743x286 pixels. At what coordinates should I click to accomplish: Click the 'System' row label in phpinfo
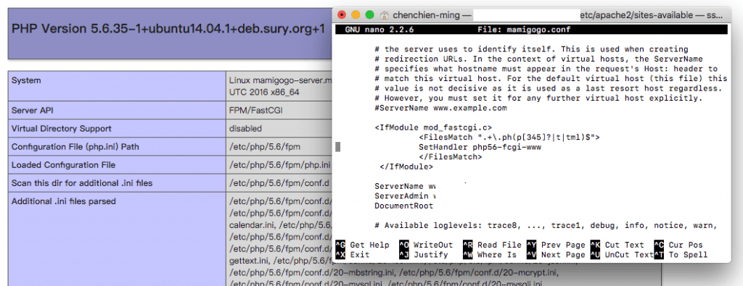pyautogui.click(x=26, y=80)
